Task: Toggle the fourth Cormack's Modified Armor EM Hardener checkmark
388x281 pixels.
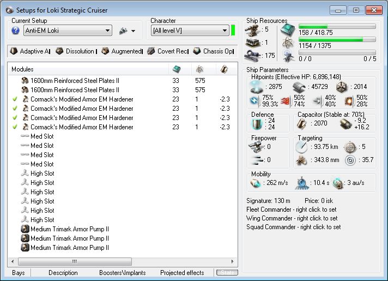Action: coord(15,127)
